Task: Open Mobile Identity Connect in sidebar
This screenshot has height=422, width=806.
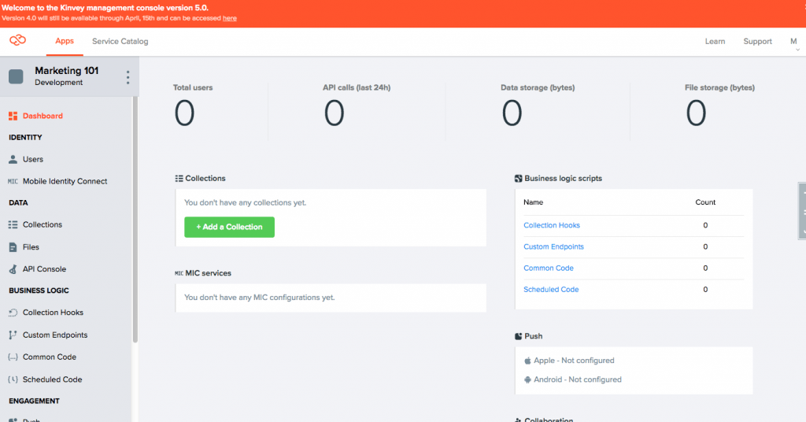Action: point(65,181)
